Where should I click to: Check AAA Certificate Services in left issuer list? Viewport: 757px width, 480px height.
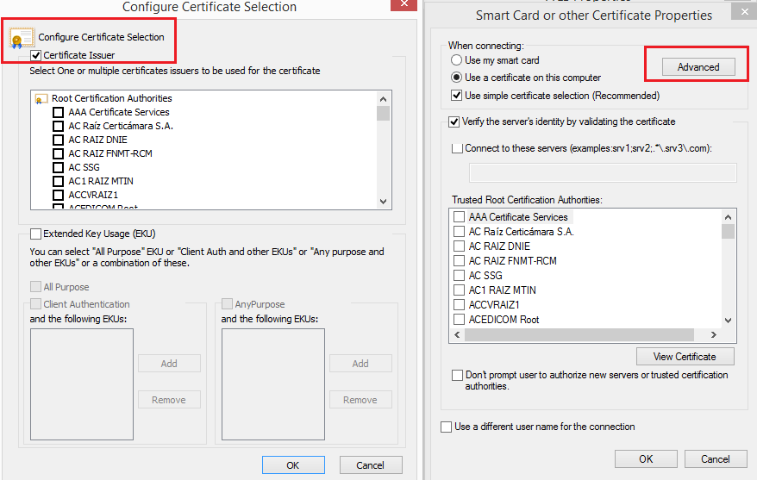click(58, 112)
